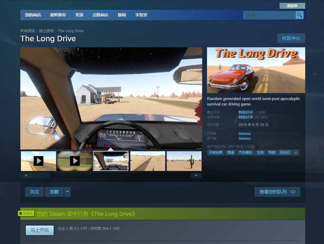Open 社区中心 community hub
Viewport: 324px width, 244px height.
[291, 38]
